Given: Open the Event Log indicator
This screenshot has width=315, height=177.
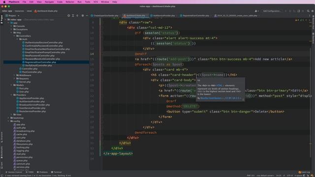Looking at the screenshot, I should (x=304, y=172).
